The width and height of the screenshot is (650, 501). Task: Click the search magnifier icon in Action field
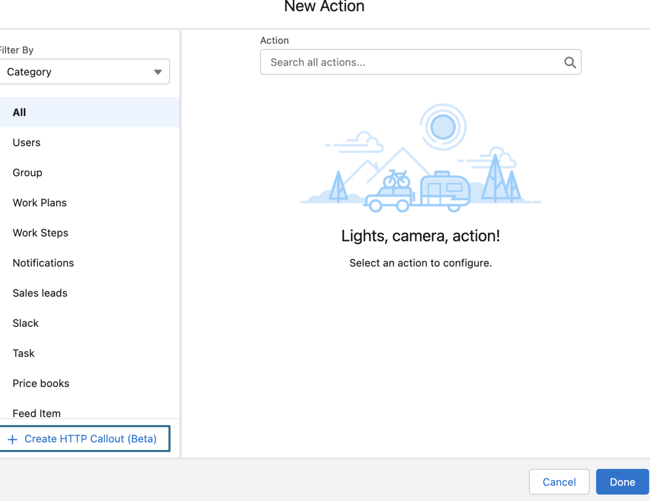pyautogui.click(x=570, y=62)
